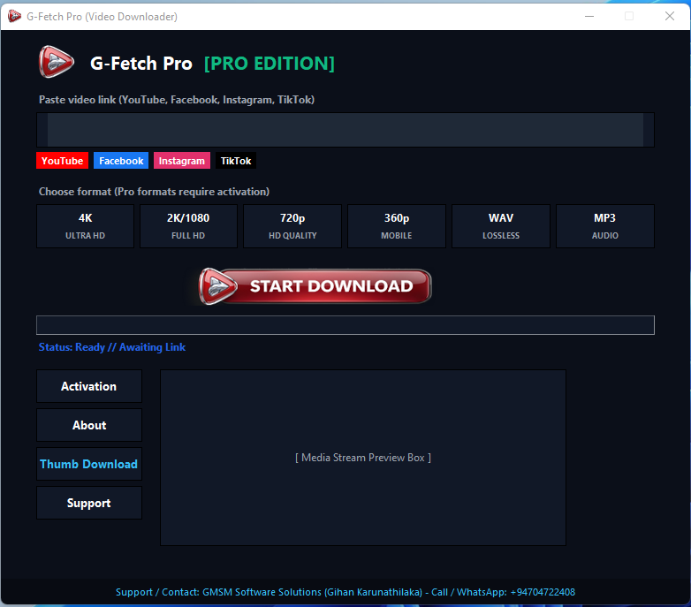
Task: Click the Media Stream Preview Box
Action: point(363,458)
